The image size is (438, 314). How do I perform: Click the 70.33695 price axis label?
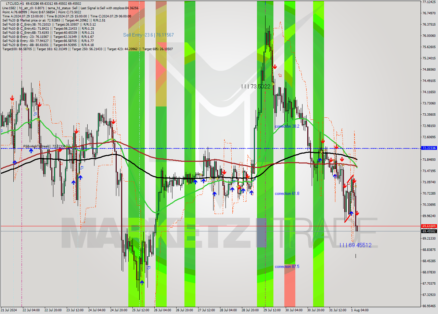429,205
